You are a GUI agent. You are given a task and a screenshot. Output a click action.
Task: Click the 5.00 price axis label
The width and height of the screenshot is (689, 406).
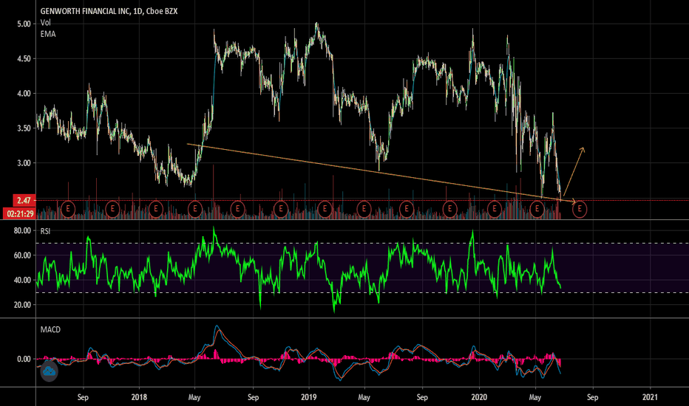point(24,24)
